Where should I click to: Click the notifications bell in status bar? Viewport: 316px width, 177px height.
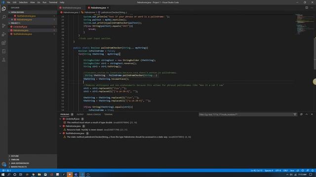pos(313,171)
